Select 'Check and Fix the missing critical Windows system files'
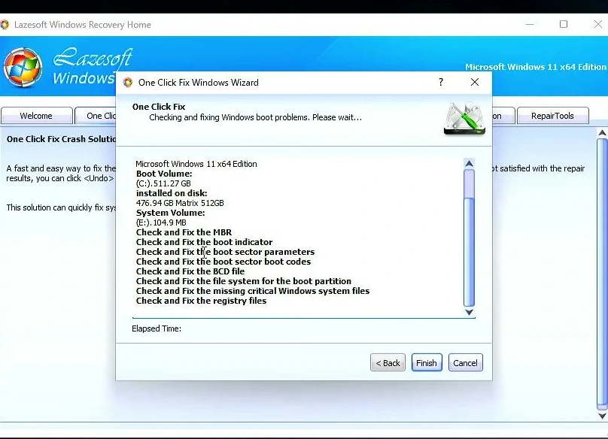 [x=253, y=291]
